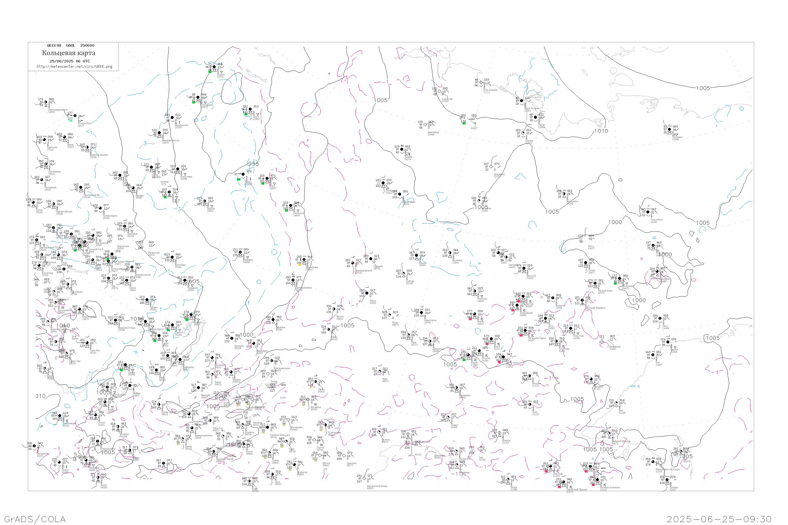Click the 2025-06-25-09:30 timestamp at bottom right
This screenshot has height=525, width=788.
pos(719,519)
